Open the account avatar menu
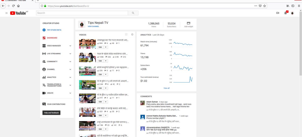 (292, 13)
